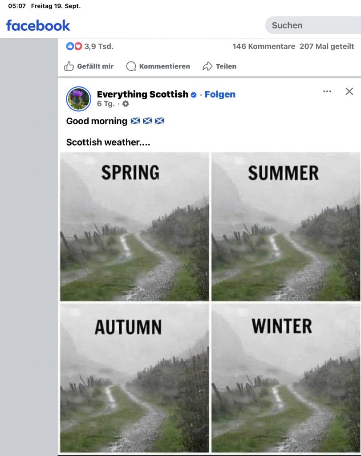
Task: Click the post privacy gear icon
Action: pos(126,104)
